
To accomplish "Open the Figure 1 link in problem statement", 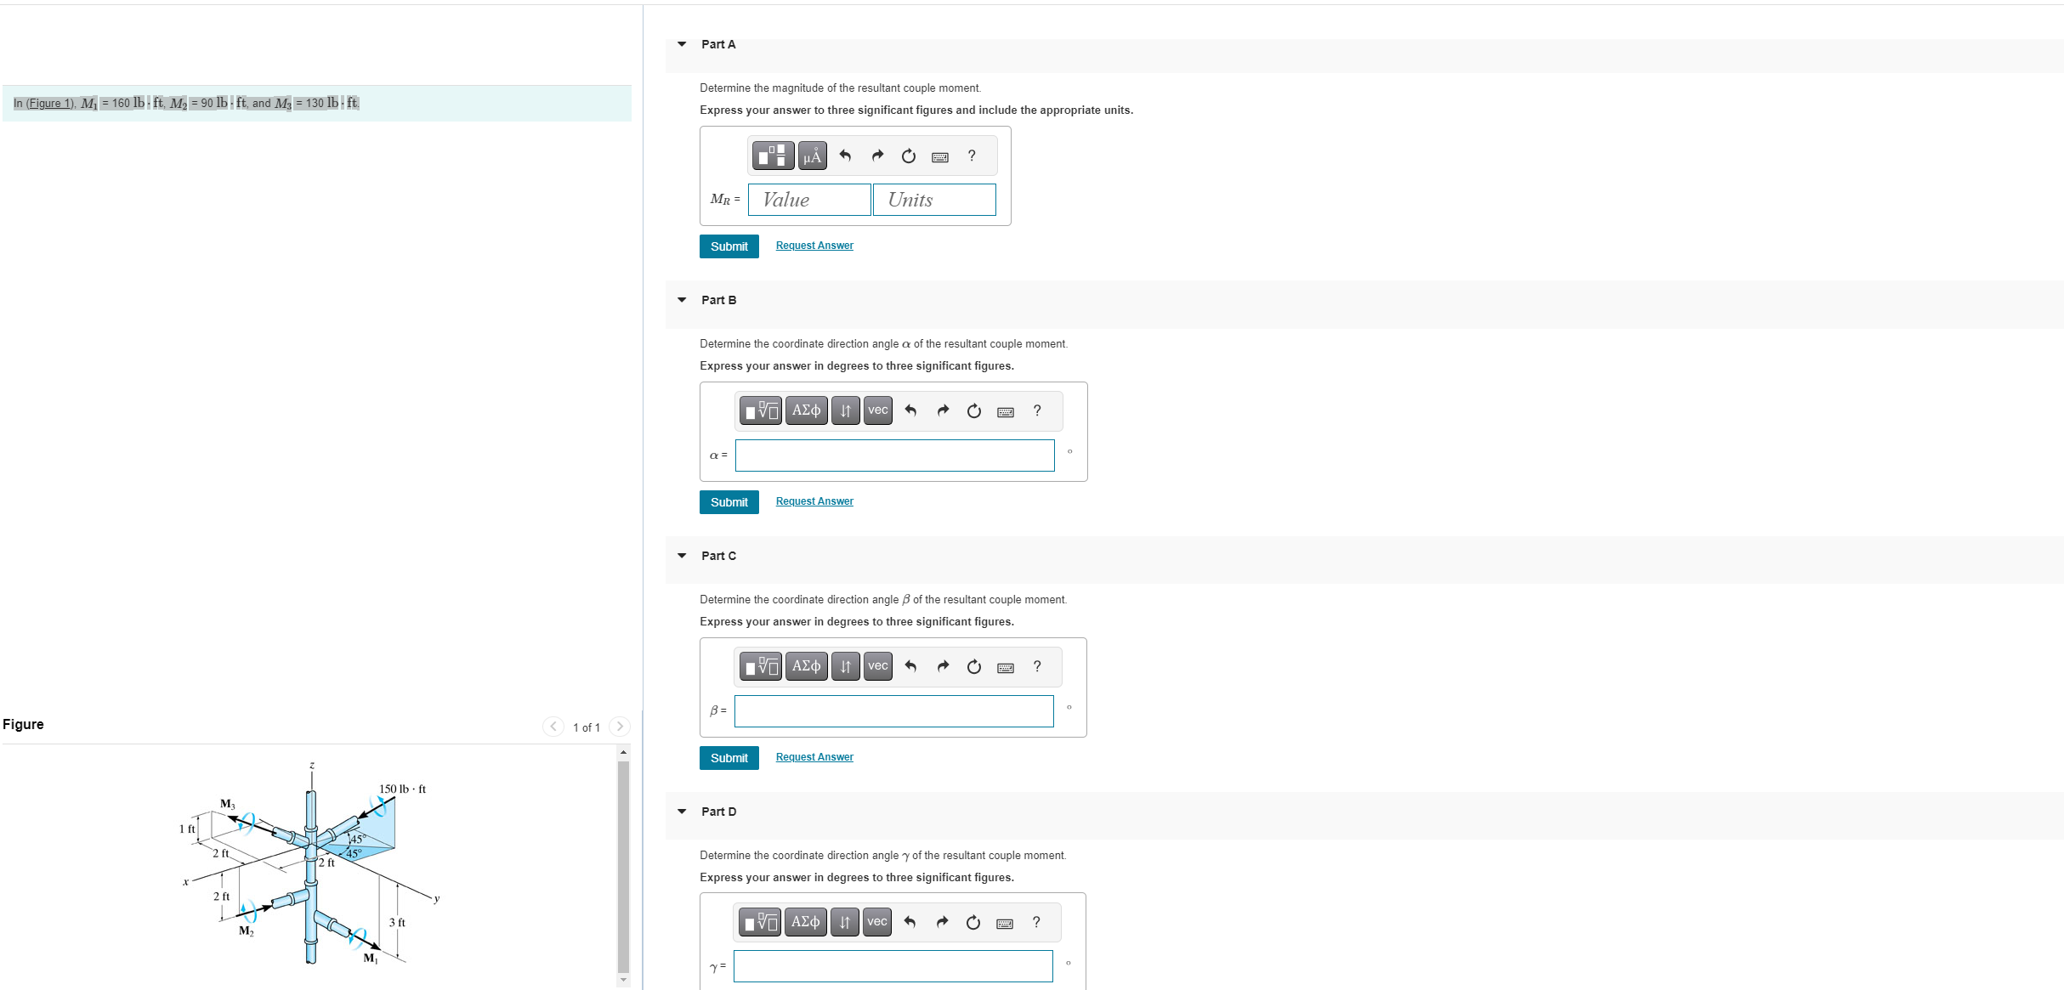I will (49, 104).
